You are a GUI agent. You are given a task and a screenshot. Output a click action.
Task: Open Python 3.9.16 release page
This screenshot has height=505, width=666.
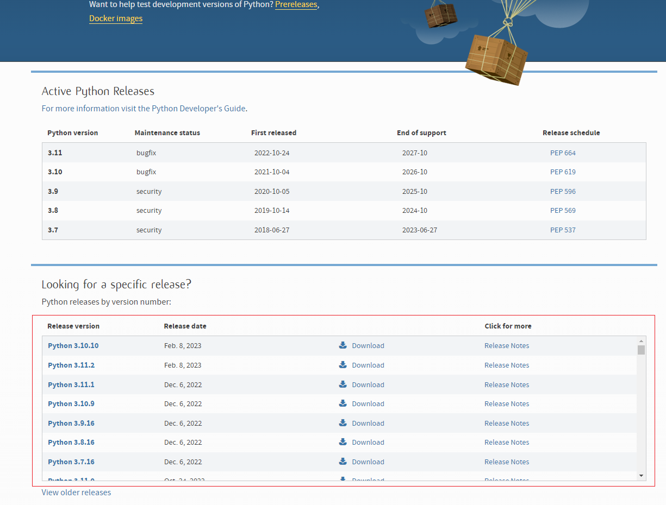tap(71, 424)
